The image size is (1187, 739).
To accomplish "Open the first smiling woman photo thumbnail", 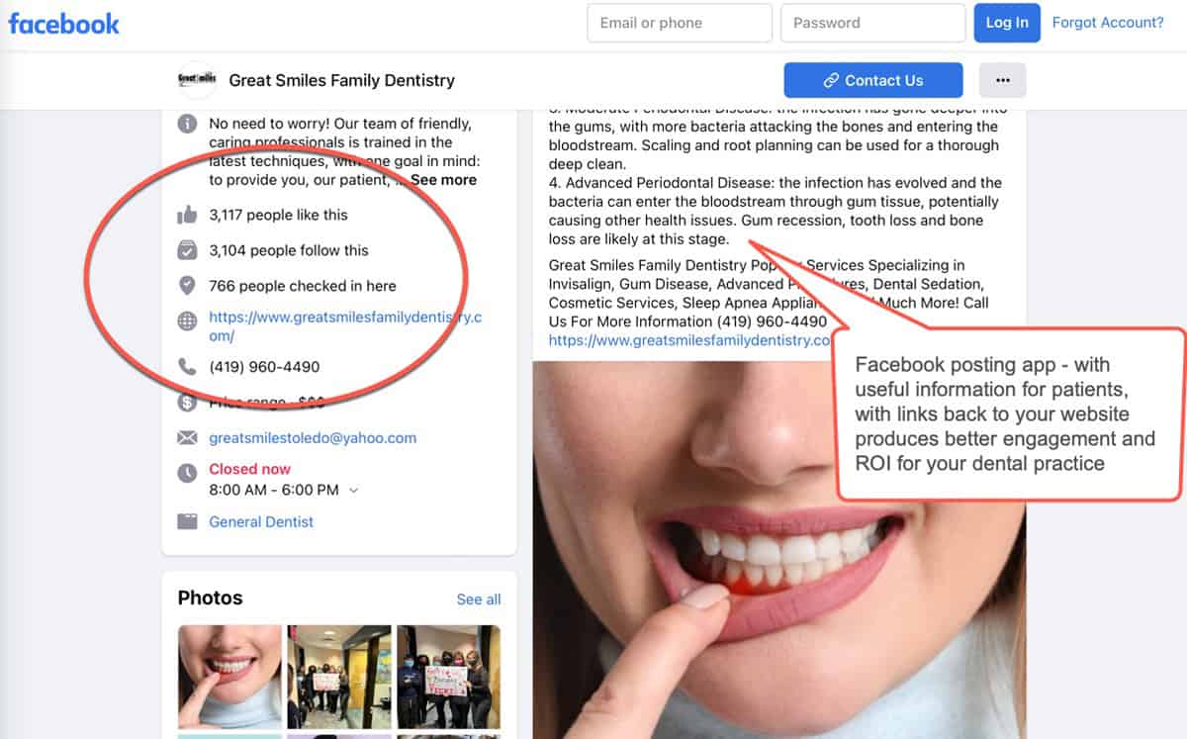I will [x=229, y=677].
